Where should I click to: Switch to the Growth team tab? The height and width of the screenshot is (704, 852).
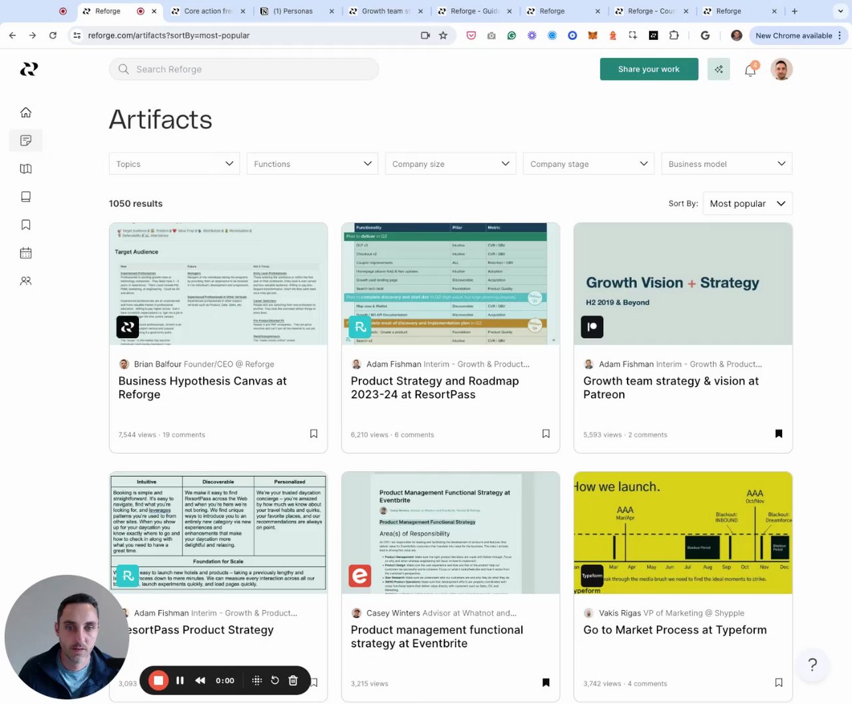[385, 11]
